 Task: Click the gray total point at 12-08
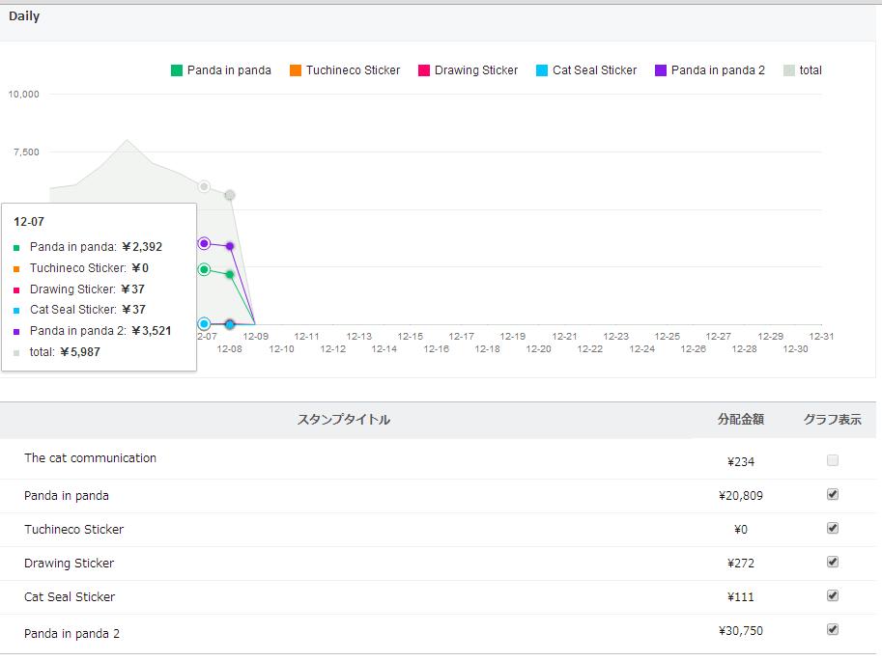230,195
